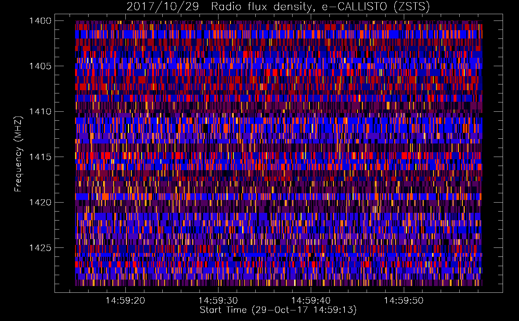This screenshot has height=321, width=519.
Task: Click the plot title 'Radio flux density, e-CALLISTO (ZSTS)'
Action: pyautogui.click(x=320, y=6)
